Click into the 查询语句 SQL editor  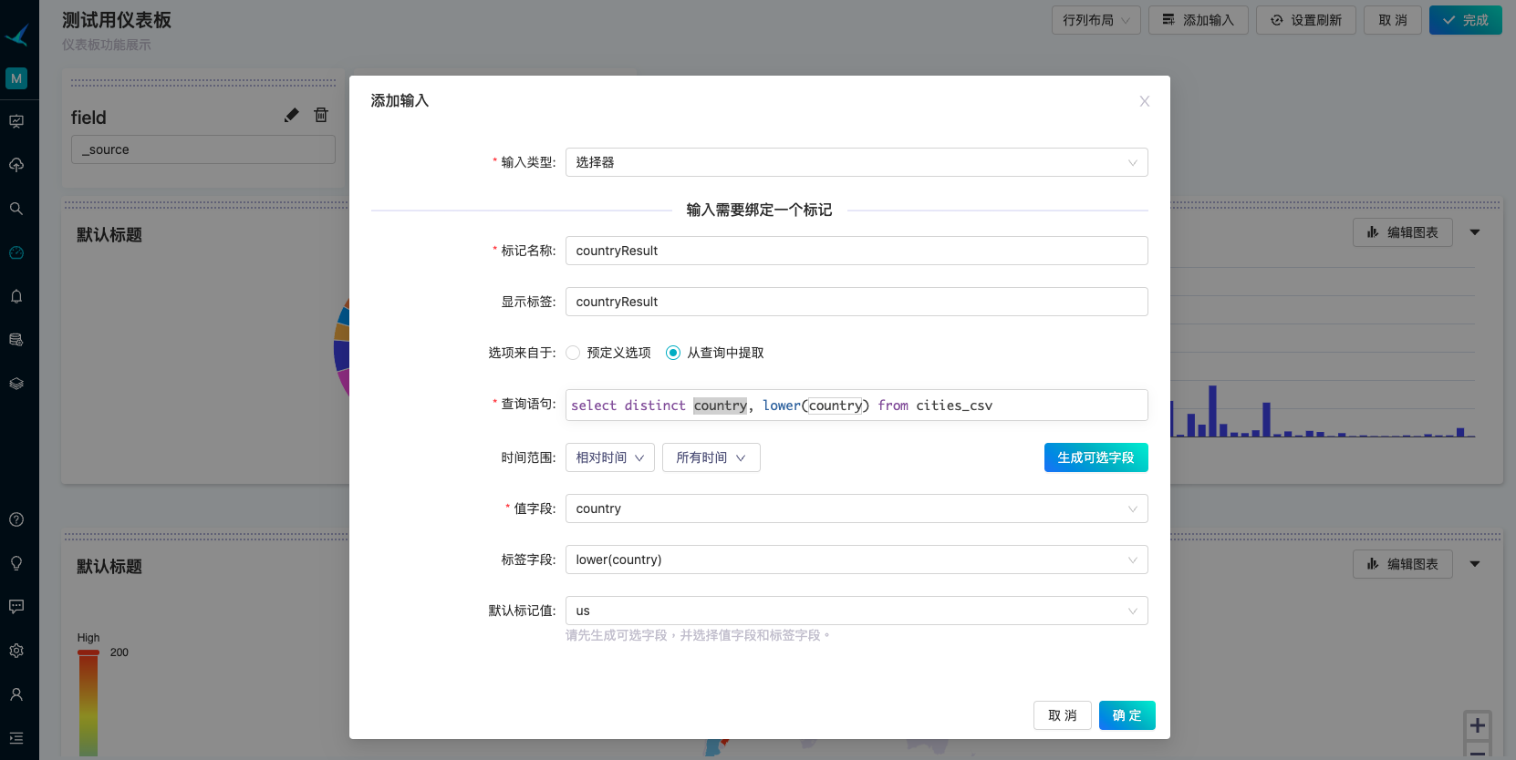[857, 406]
